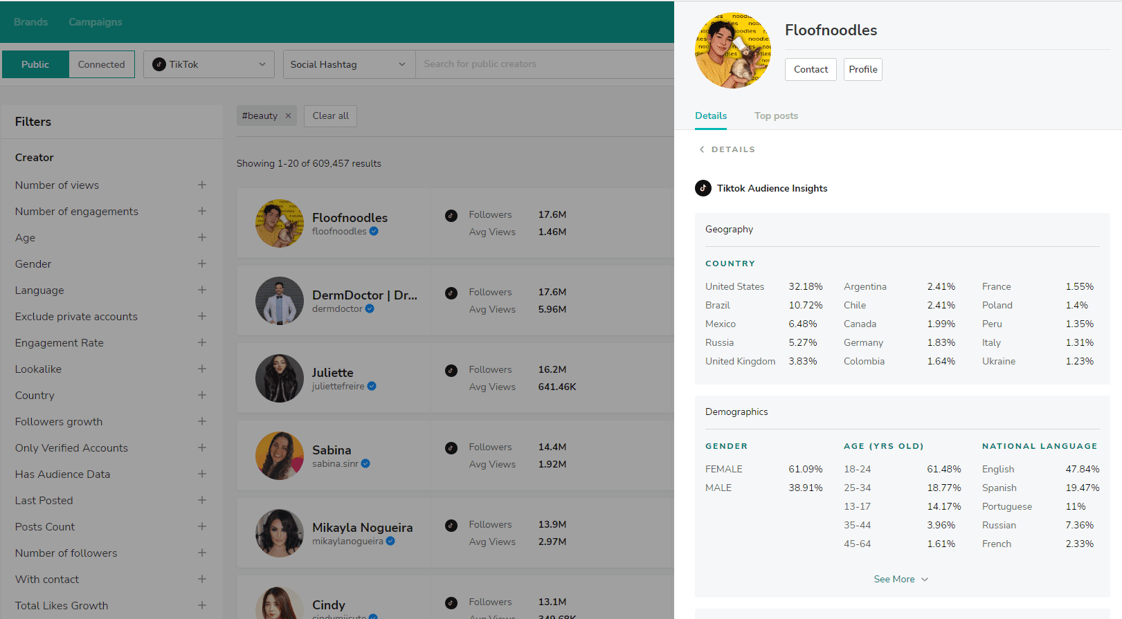Switch to Connected creators toggle
Screen dimensions: 1122x619
[x=102, y=64]
